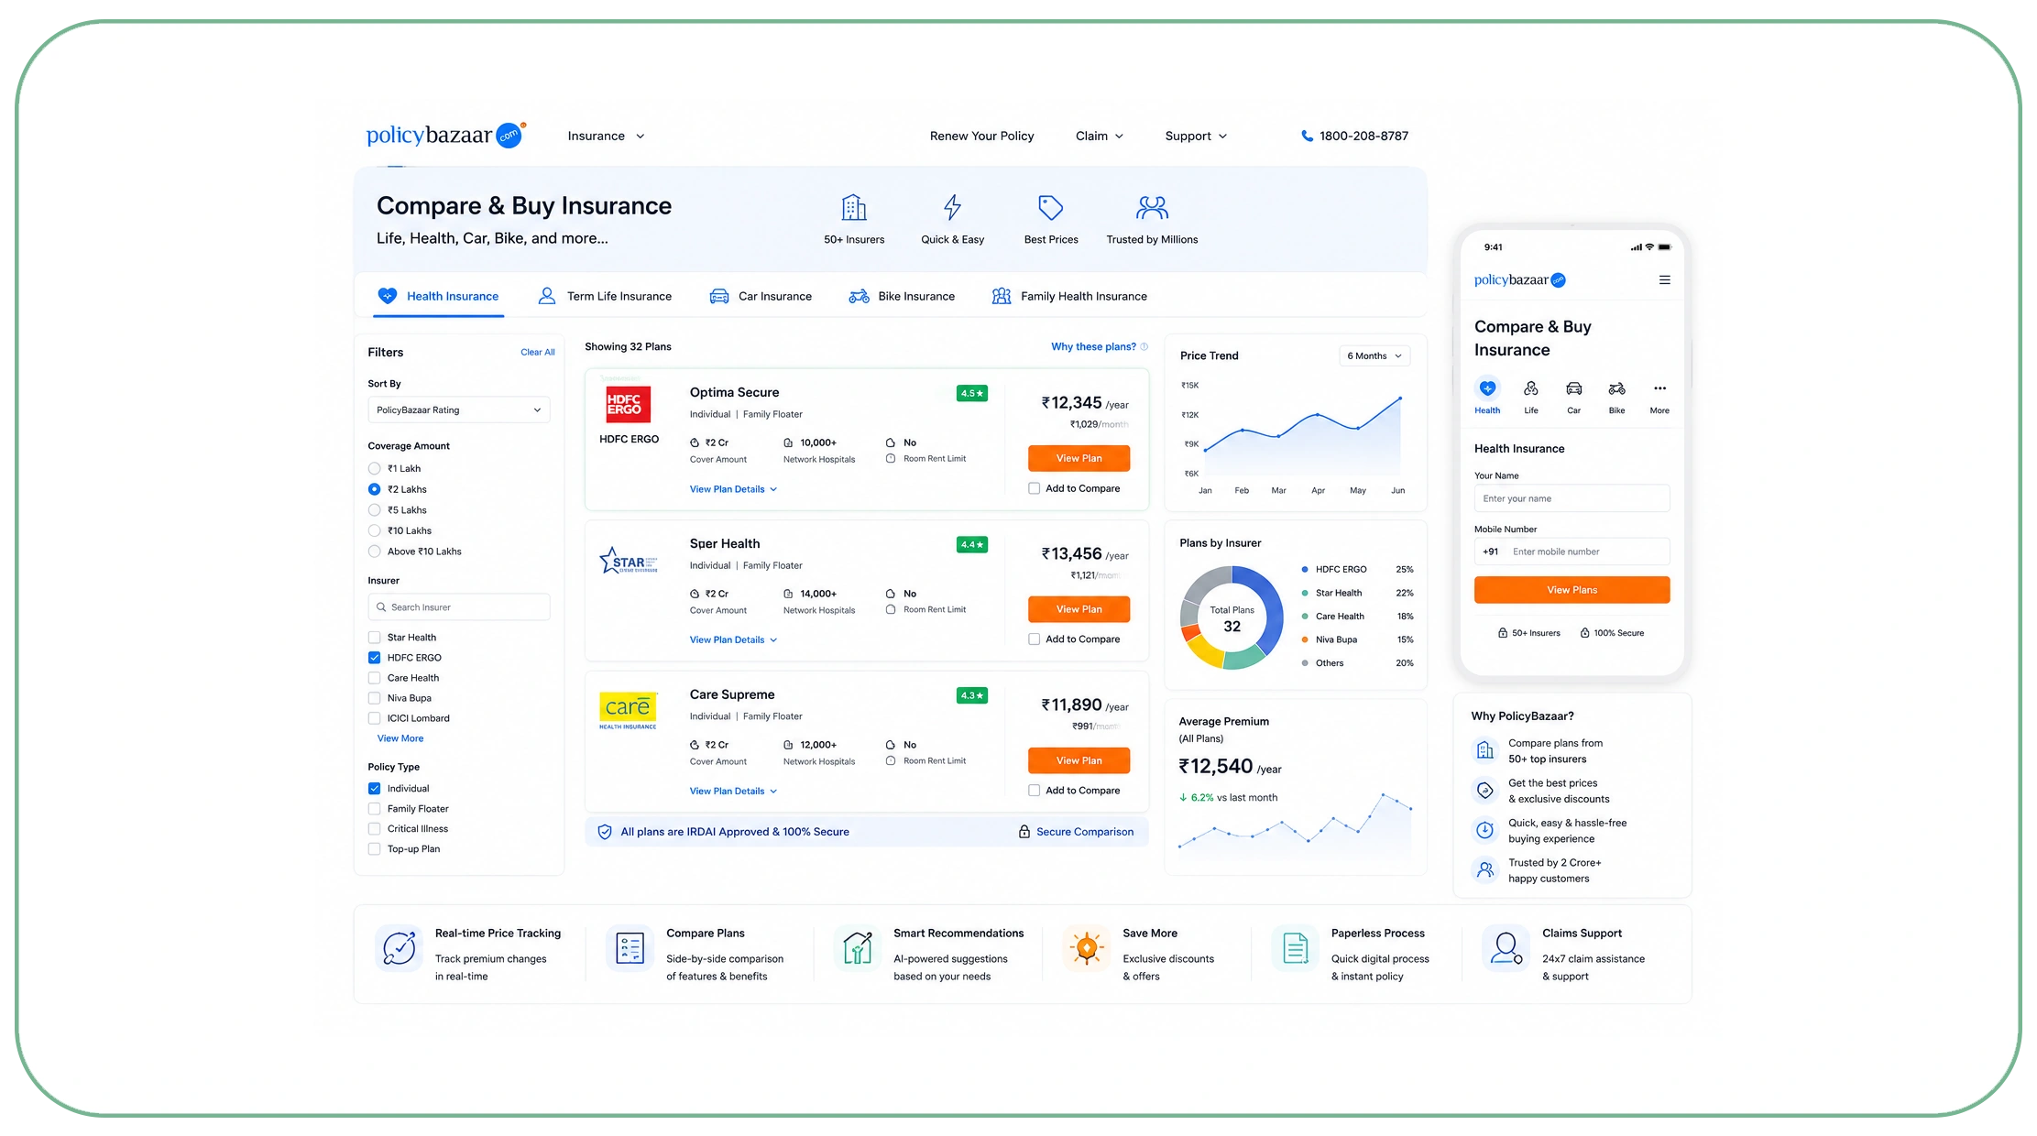Expand the Support menu

(1196, 136)
